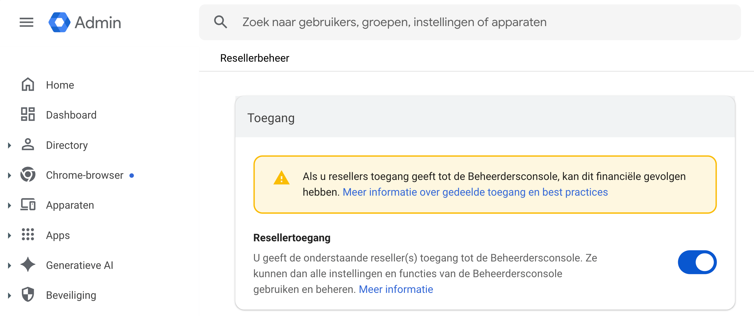Expand the Chrome-browser section arrow
The image size is (754, 316).
click(9, 175)
